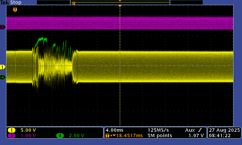Click the green channel 4 ground marker
This screenshot has height=145, width=242.
click(3, 77)
